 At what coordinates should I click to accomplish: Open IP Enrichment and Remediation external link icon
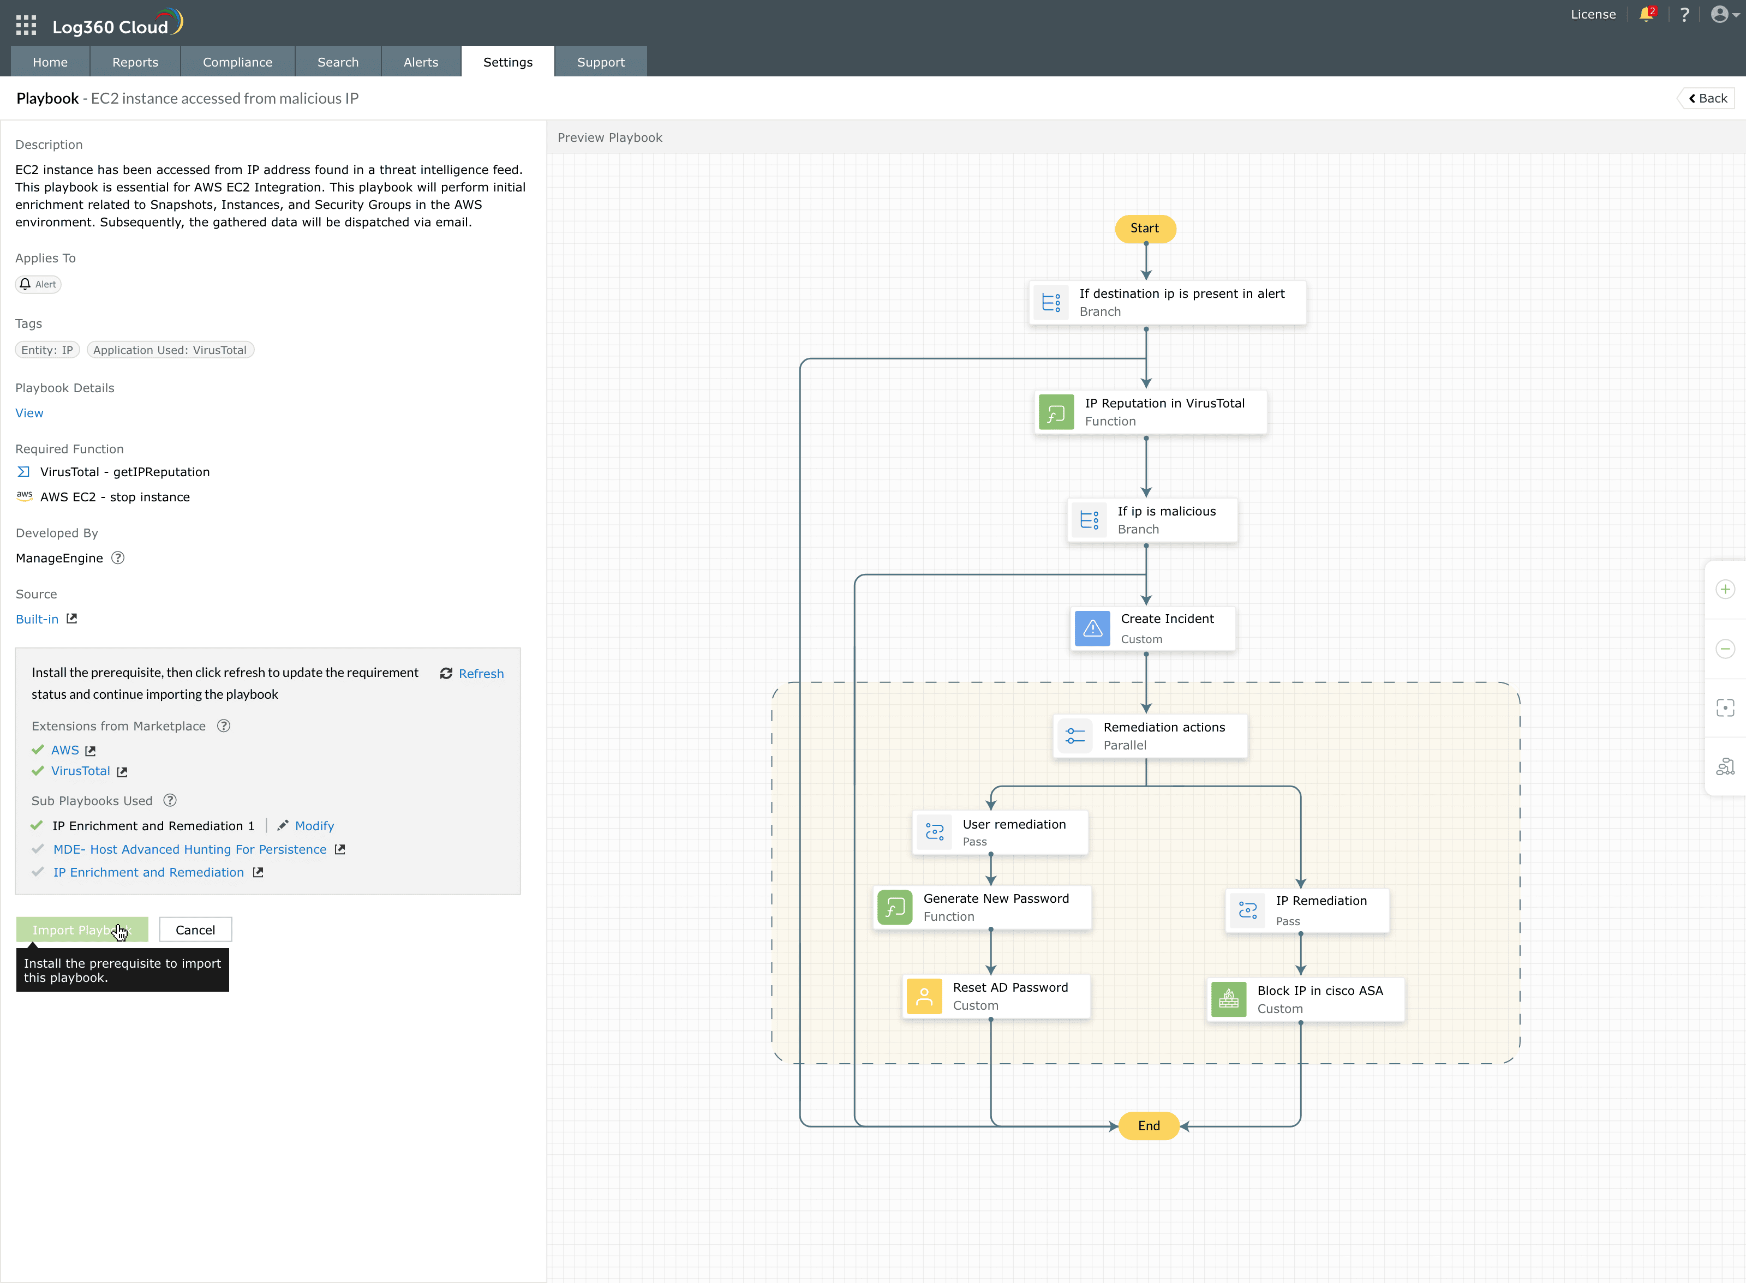coord(258,873)
